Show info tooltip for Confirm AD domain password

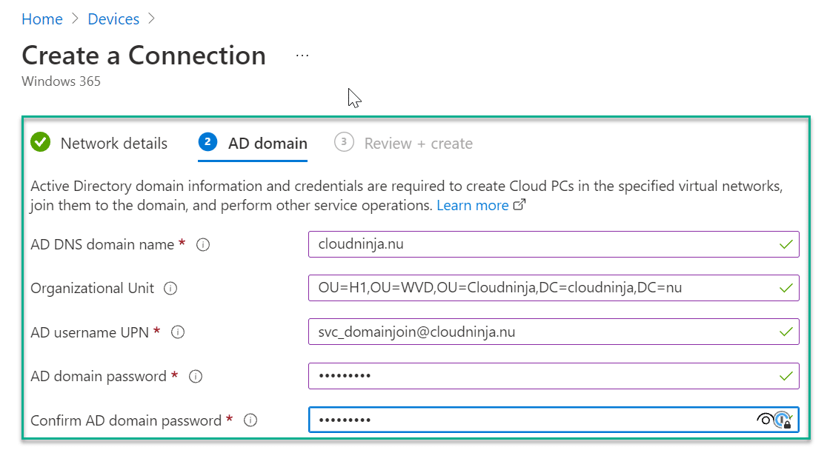(250, 420)
